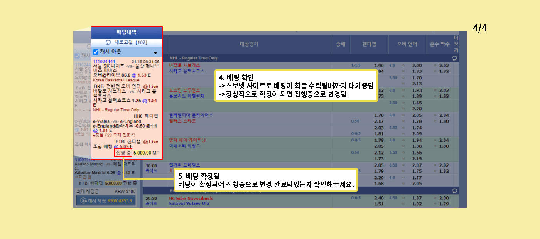The height and width of the screenshot is (239, 540).
Task: Click the 진행 중 status label
Action: coord(123,153)
